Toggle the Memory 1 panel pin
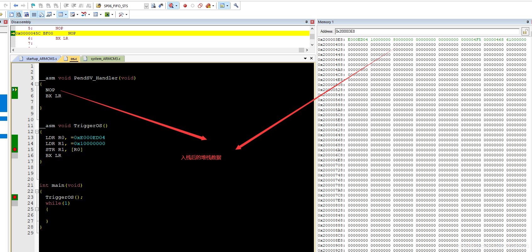Viewport: 532px width, 252px height. point(528,22)
